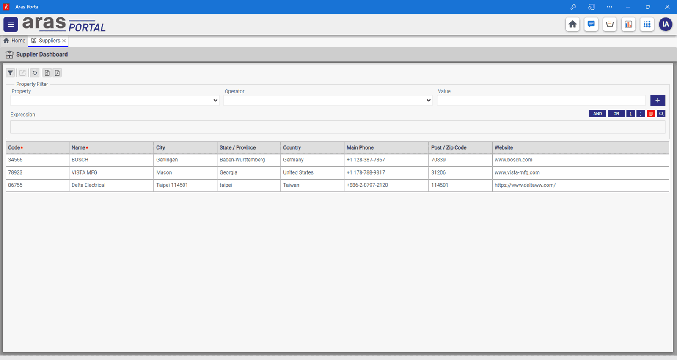
Task: Open the Operator dropdown
Action: [x=328, y=101]
